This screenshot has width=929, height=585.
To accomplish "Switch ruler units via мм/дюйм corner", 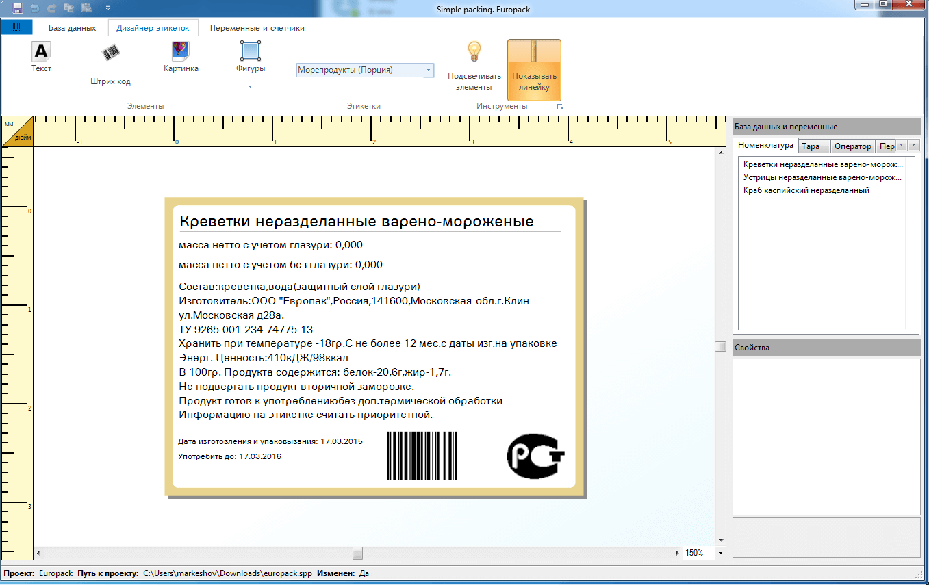I will point(17,131).
